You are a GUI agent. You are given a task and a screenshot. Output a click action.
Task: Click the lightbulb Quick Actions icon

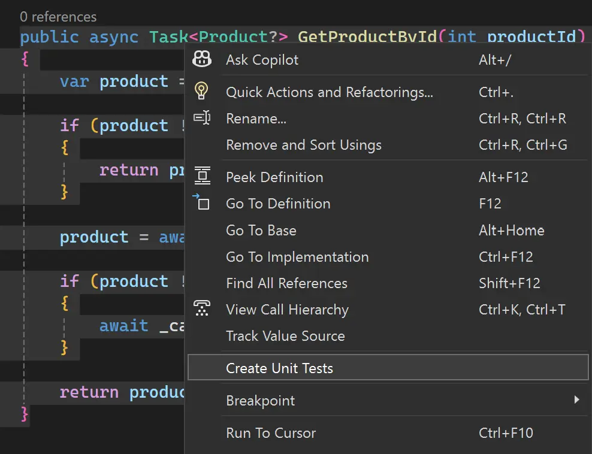click(x=202, y=92)
